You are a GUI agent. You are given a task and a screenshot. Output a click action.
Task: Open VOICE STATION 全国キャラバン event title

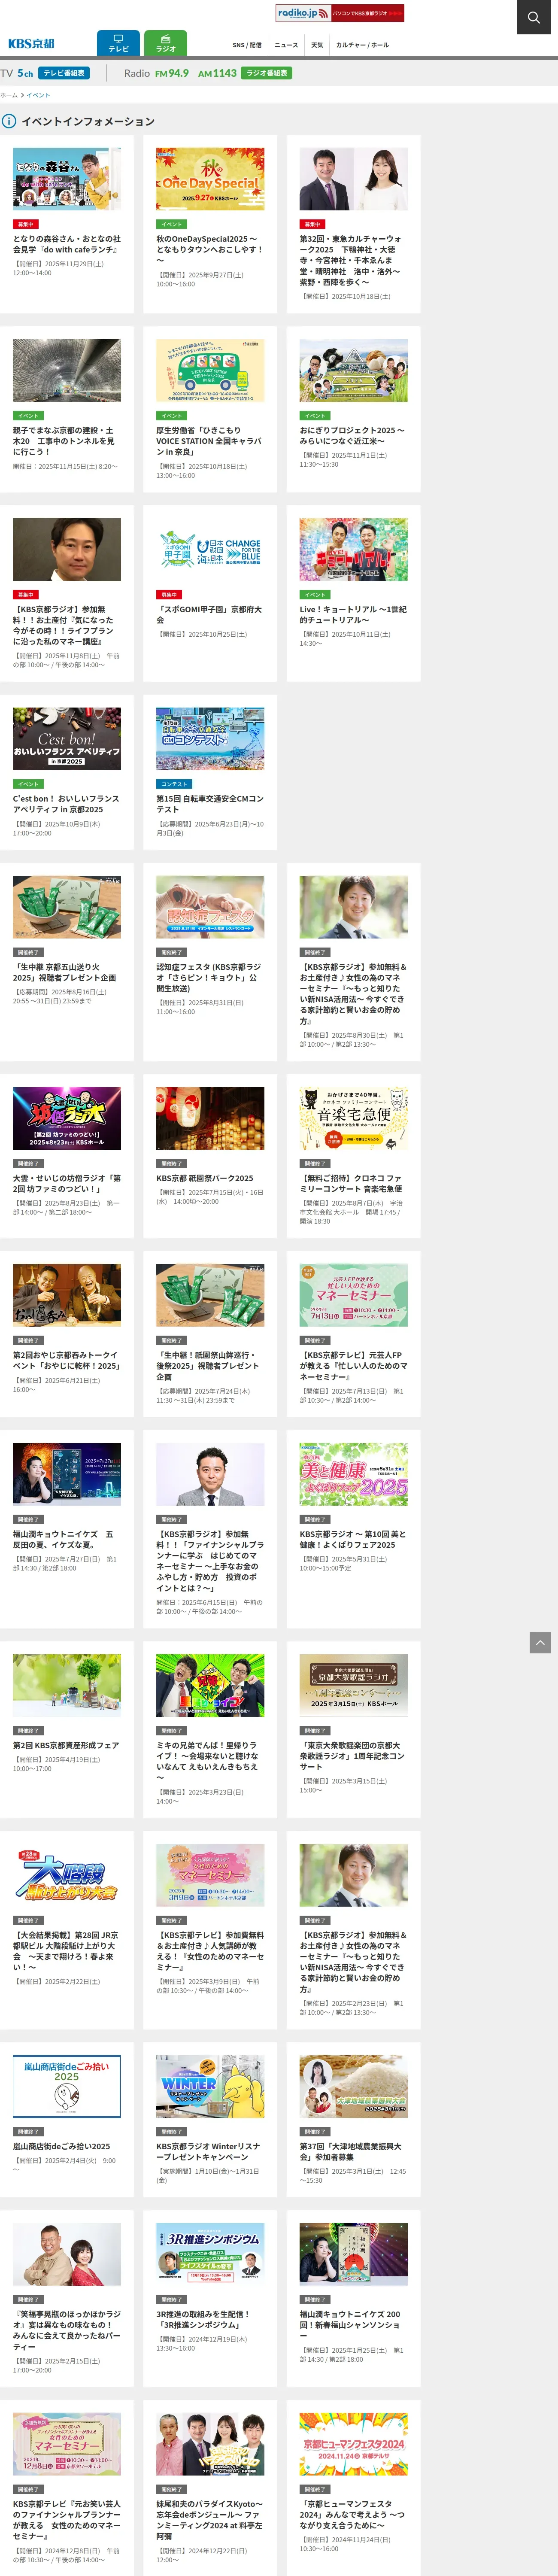coord(210,441)
